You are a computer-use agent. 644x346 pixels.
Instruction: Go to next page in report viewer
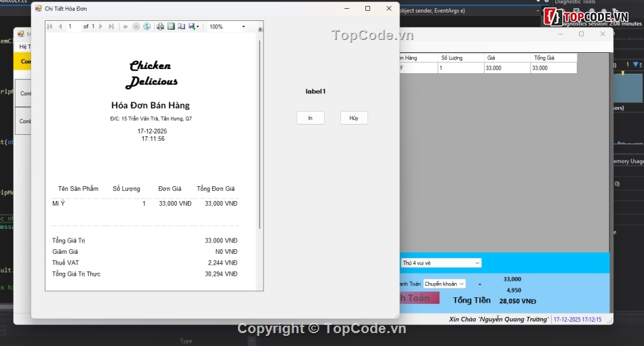pyautogui.click(x=100, y=26)
